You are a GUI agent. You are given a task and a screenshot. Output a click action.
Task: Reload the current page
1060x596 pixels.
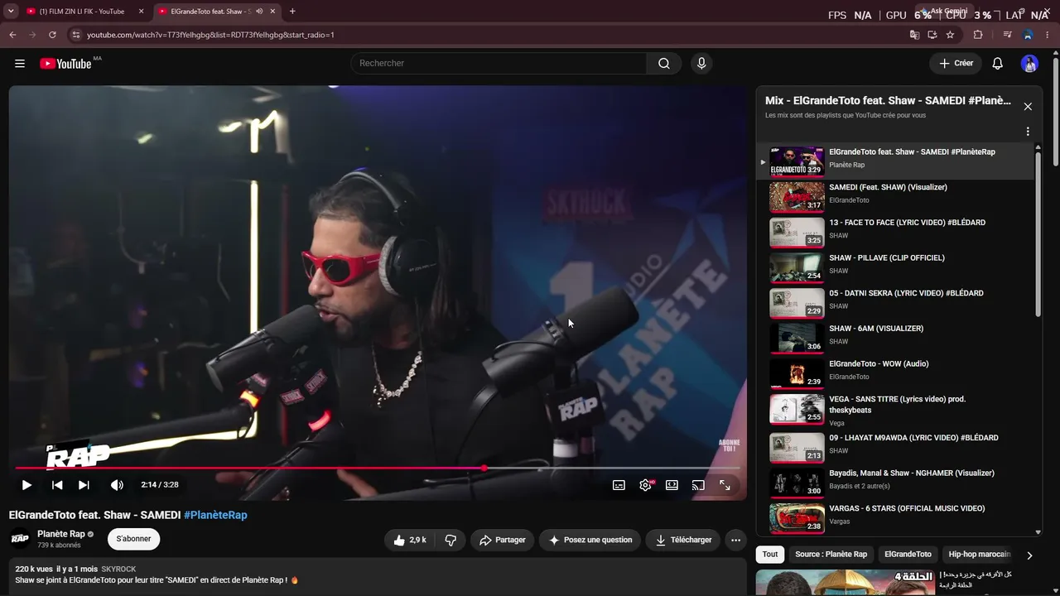[52, 35]
